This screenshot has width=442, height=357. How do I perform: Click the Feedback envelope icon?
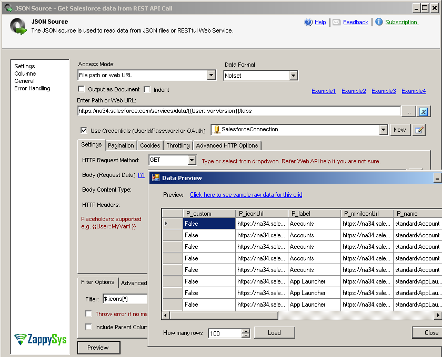coord(336,22)
